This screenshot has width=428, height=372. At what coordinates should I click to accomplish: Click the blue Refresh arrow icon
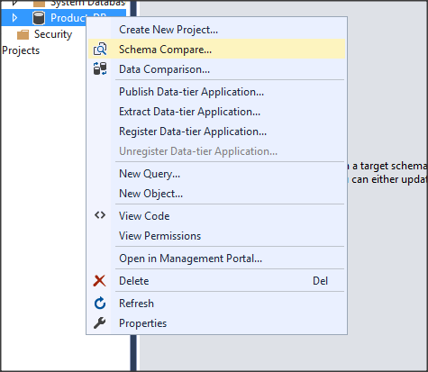pos(100,304)
